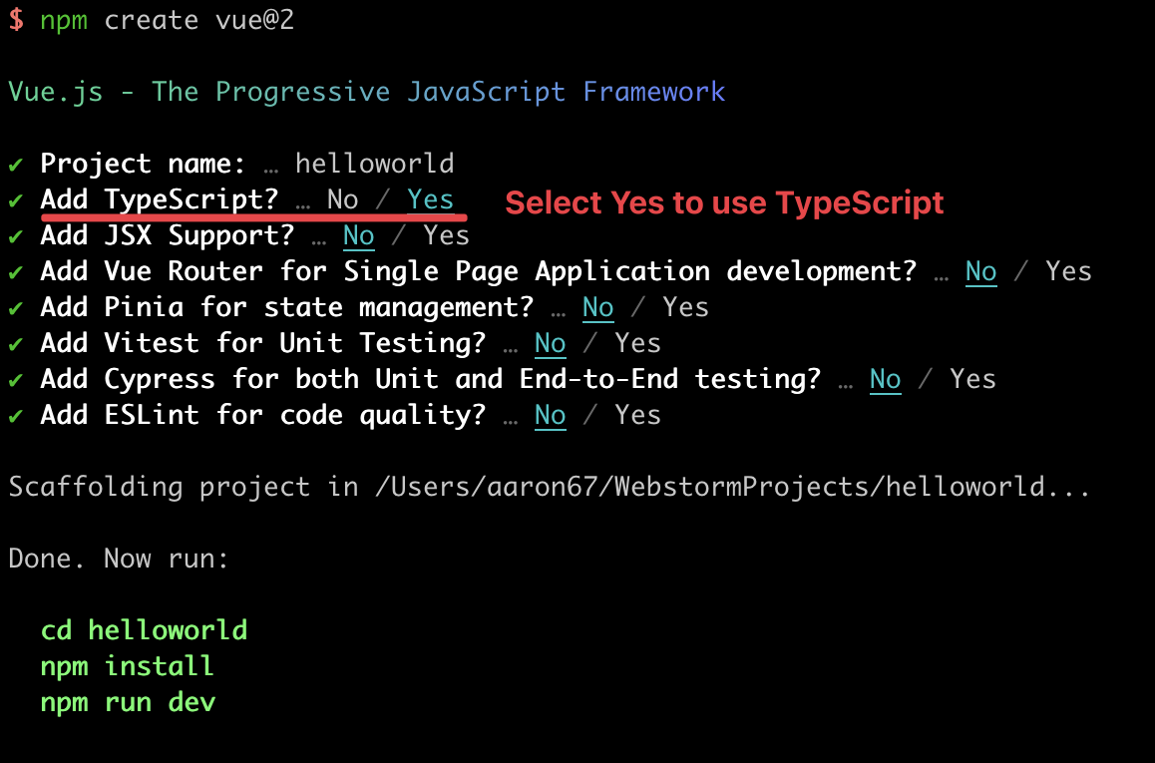Click the checkmark beside Add Vitest
1155x763 pixels.
(15, 343)
